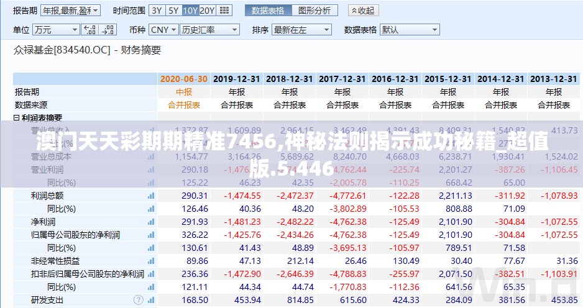The image size is (583, 308).
Task: Click the 31.36 value in 2013 column
Action: click(x=567, y=261)
